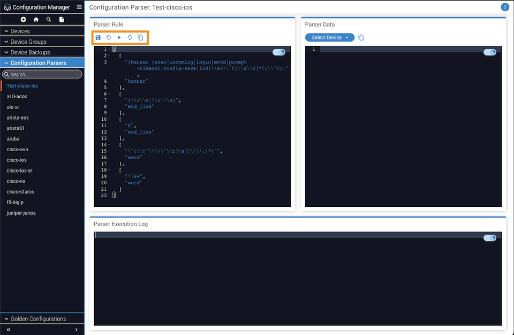Image resolution: width=514 pixels, height=335 pixels.
Task: Click the "word" text on line 20
Action: coord(134,183)
